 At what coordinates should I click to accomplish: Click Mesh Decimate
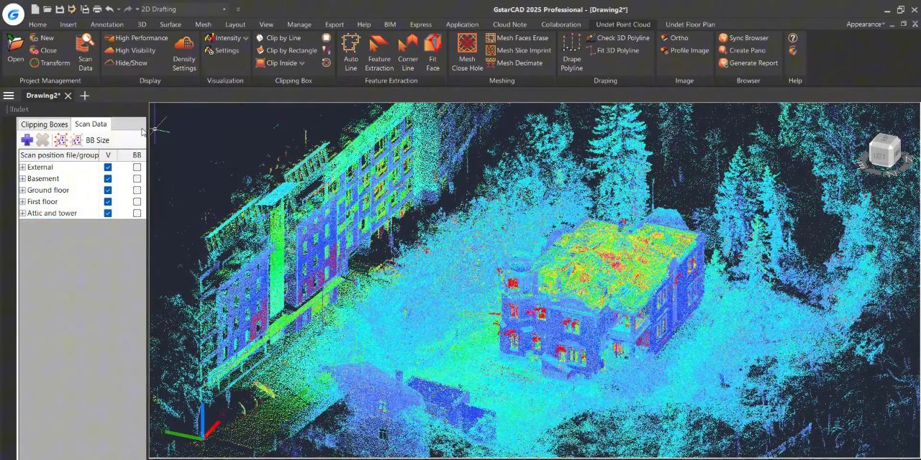514,63
